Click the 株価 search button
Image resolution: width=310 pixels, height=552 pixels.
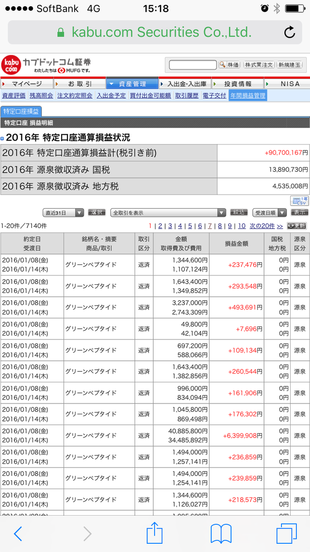(x=230, y=65)
